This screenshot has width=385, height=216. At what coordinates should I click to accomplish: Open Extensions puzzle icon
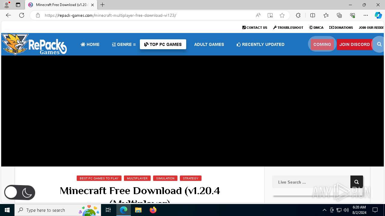pyautogui.click(x=298, y=15)
